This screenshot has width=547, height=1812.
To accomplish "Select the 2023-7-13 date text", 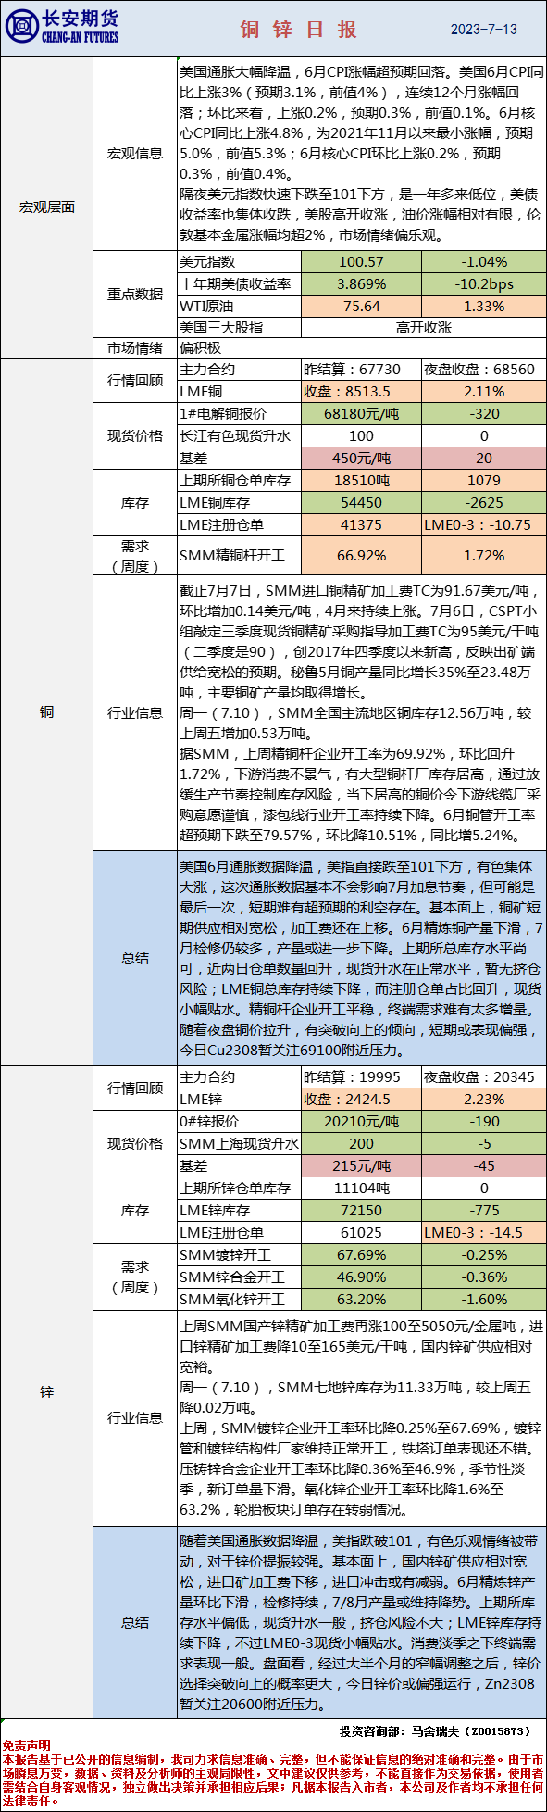I will coord(484,29).
